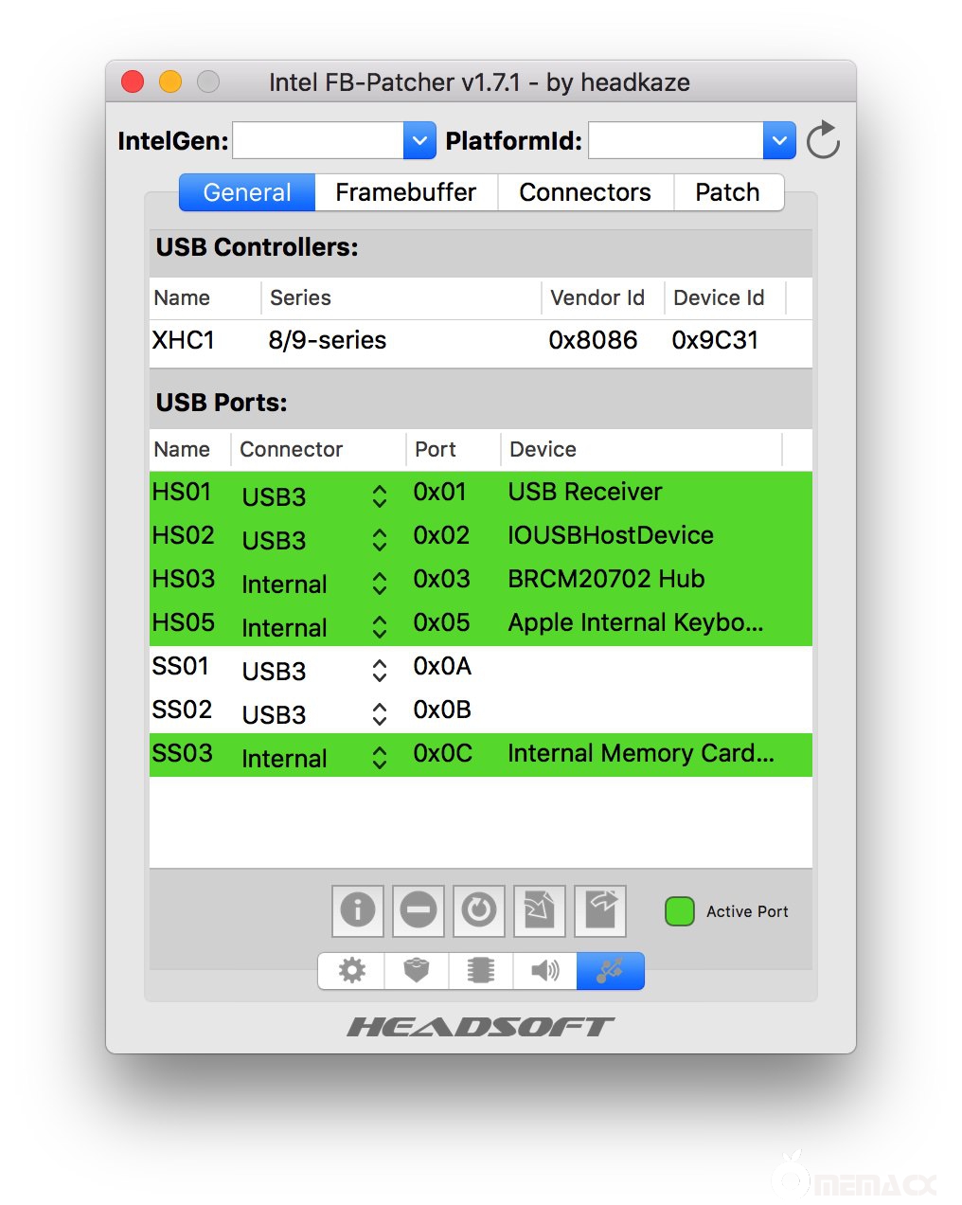Switch to the Framebuffer tab
The width and height of the screenshot is (962, 1205).
[405, 192]
